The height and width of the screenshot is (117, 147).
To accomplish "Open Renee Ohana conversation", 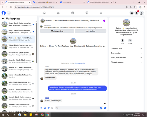I will coord(18,54).
